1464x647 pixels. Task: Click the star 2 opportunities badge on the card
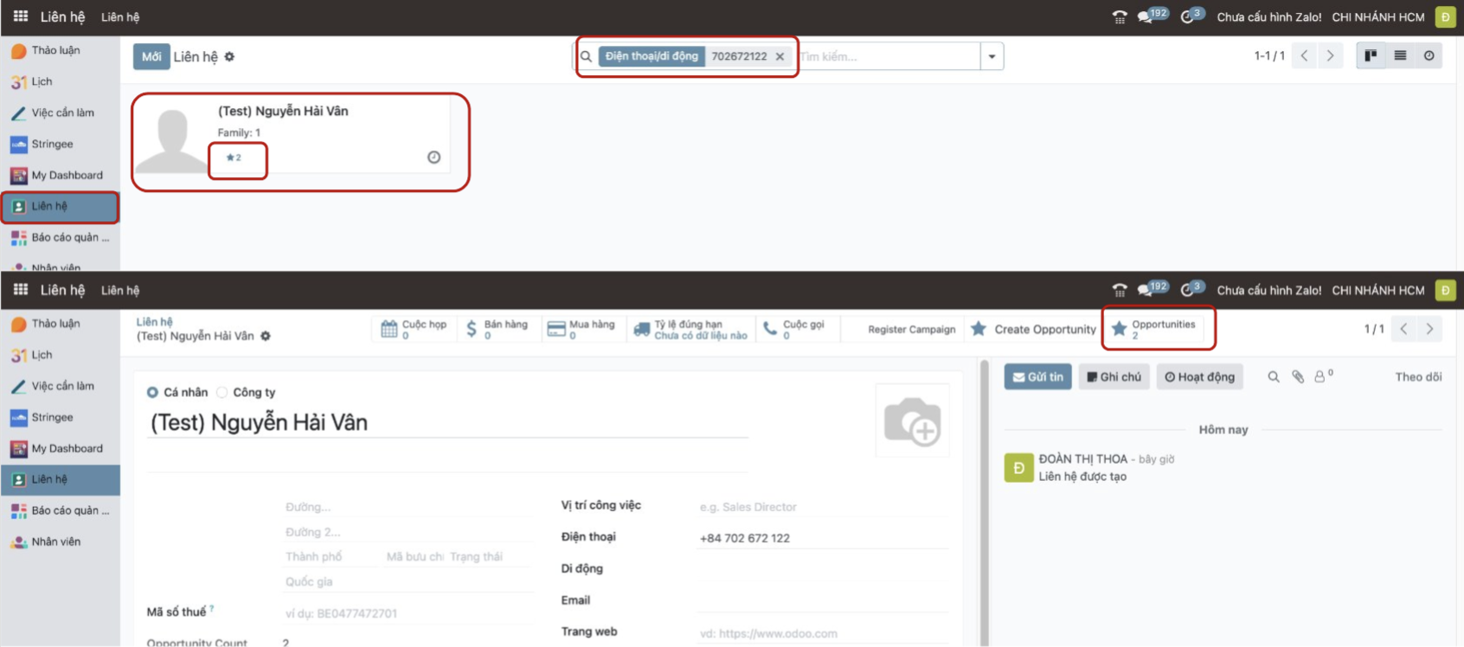click(x=234, y=157)
